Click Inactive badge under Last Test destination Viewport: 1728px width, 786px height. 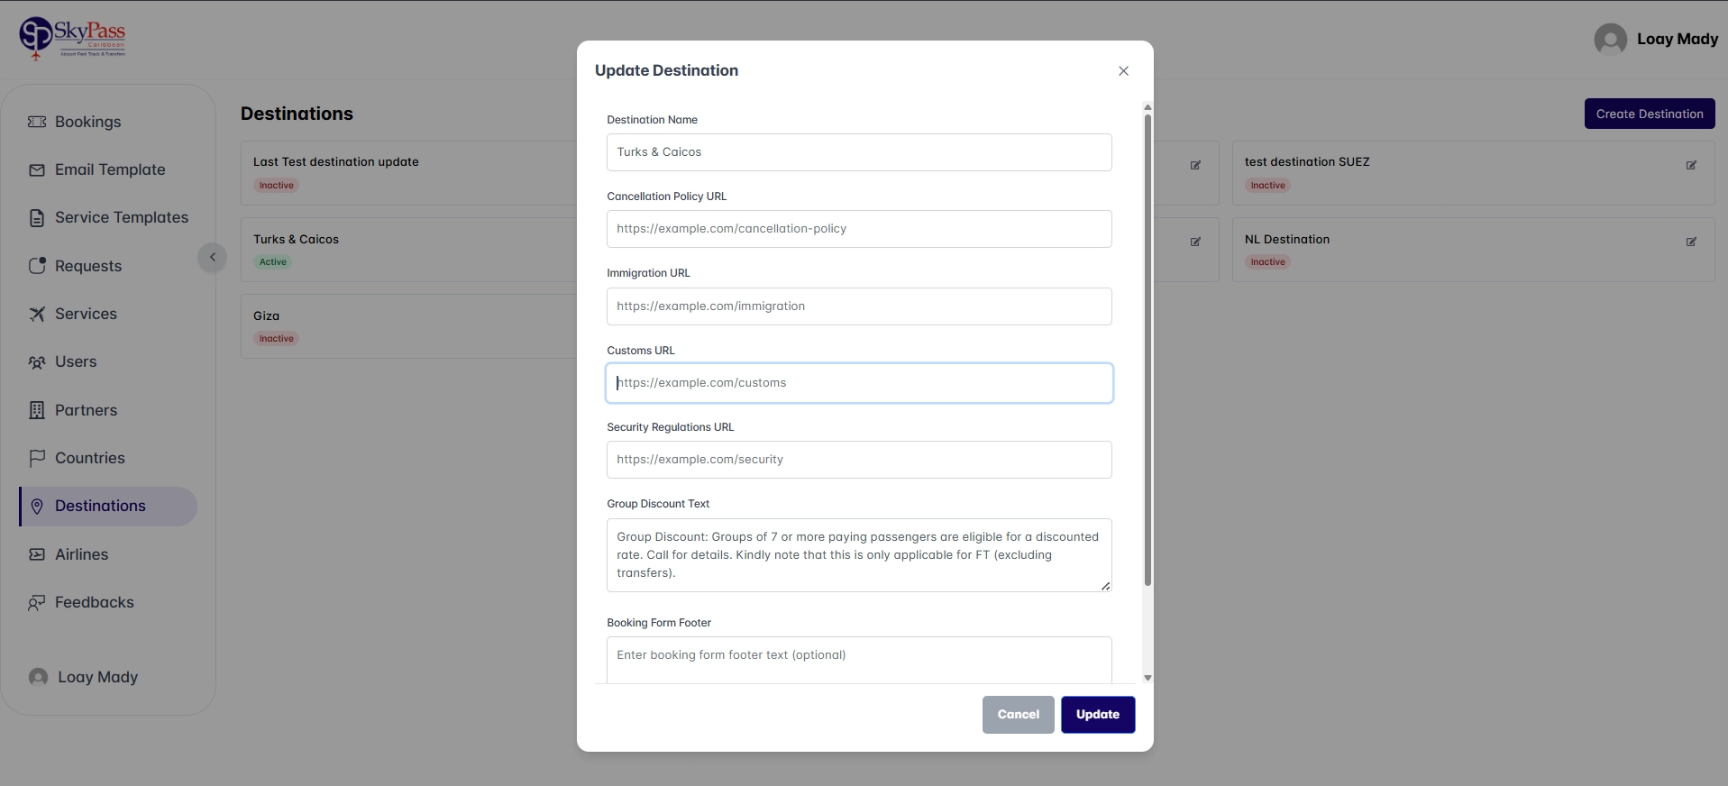[x=277, y=186]
